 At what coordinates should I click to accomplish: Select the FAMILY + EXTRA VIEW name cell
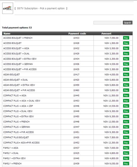(x=32, y=158)
